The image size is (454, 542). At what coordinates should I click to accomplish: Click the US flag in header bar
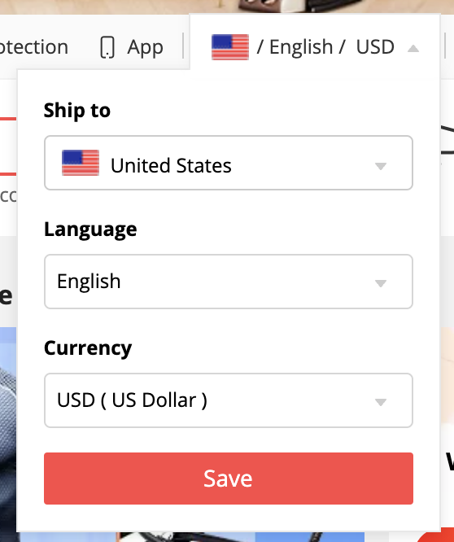(x=230, y=47)
